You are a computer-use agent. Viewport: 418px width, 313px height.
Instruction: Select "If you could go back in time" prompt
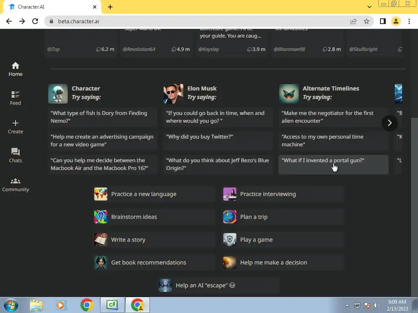(218, 117)
